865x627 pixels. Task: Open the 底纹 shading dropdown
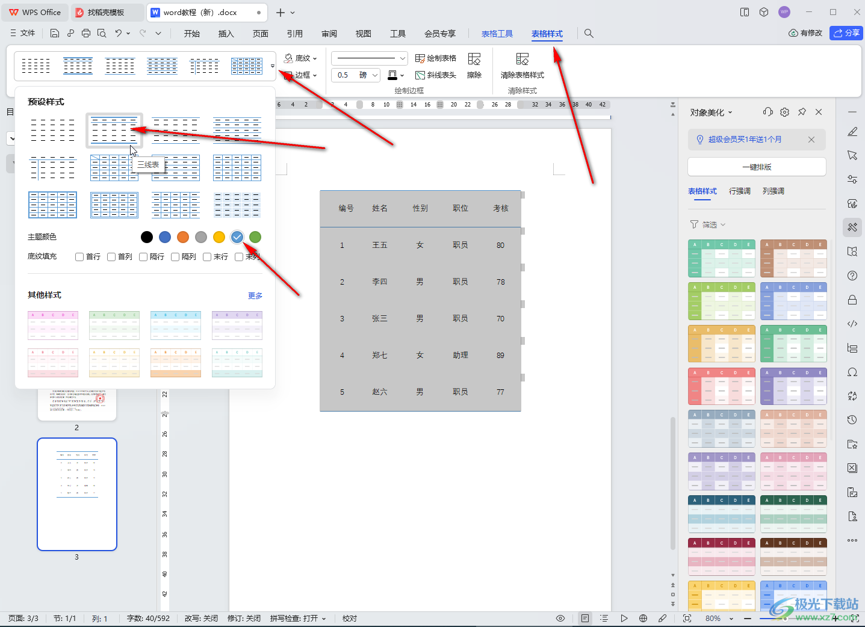[300, 58]
